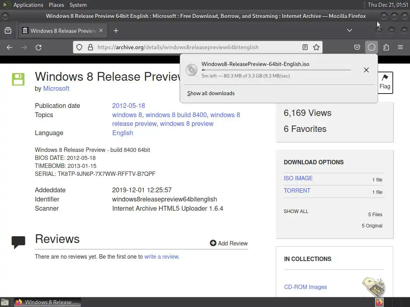Reload the archive.org page
This screenshot has height=307, width=410.
point(38,47)
